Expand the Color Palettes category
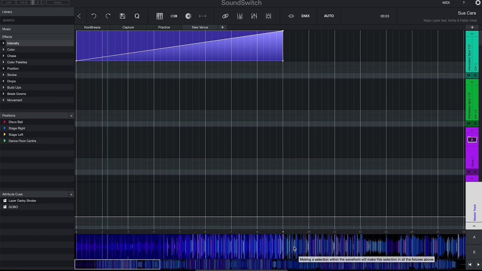Viewport: 482px width, 271px height. click(x=3, y=62)
